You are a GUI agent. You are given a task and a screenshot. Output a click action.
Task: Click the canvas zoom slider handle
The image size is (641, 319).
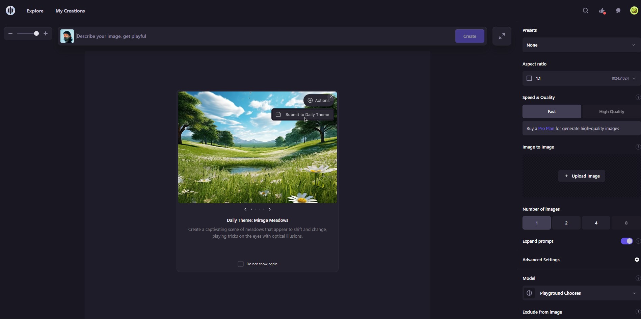36,33
